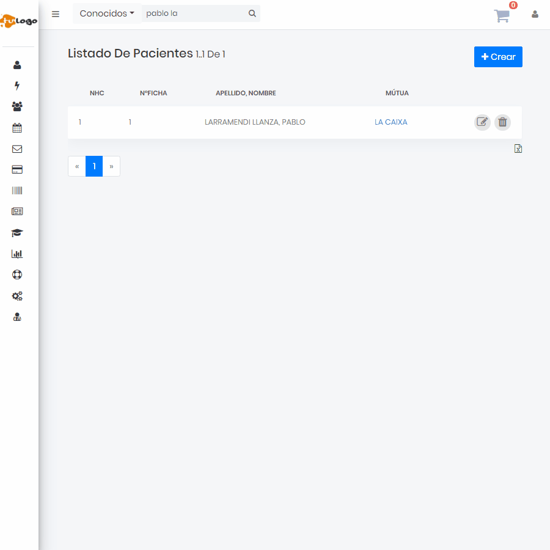
Task: Edit the patient Larramendi Llanza record
Action: (x=482, y=122)
